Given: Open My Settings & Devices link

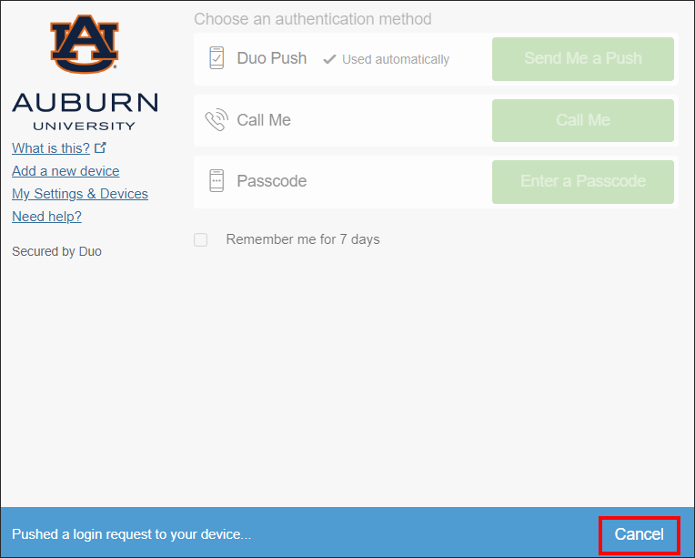Looking at the screenshot, I should pos(80,194).
